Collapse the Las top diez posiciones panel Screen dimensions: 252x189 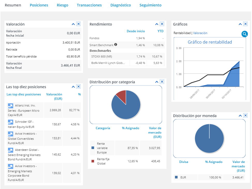[73, 87]
